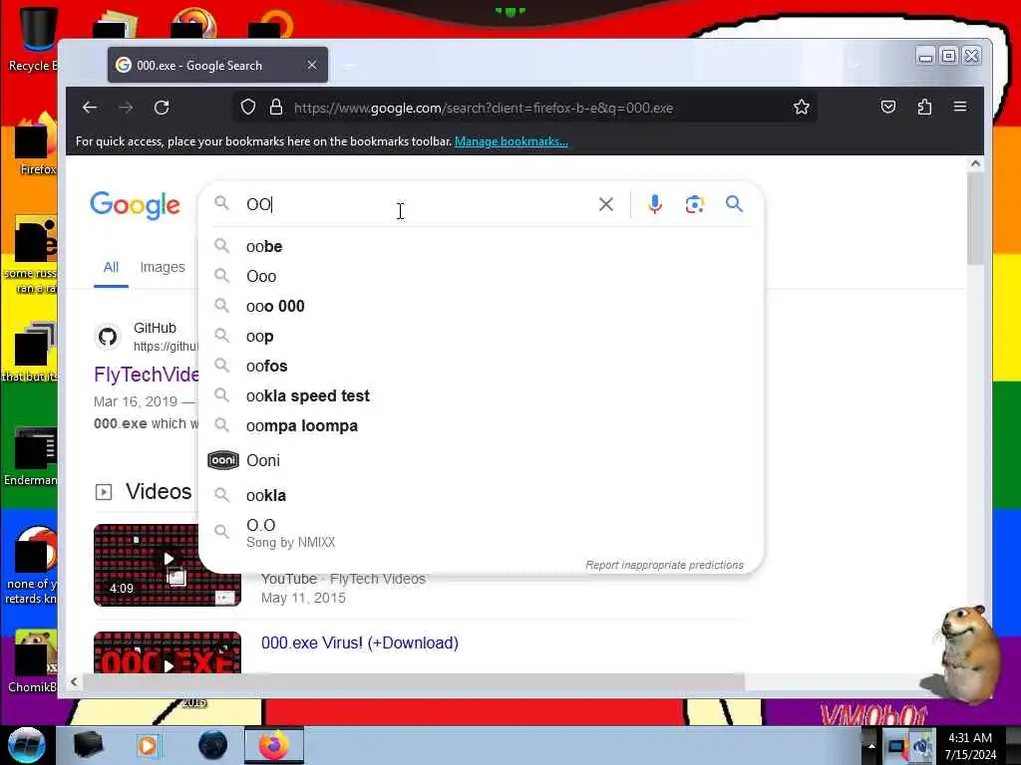Screen dimensions: 1021x765
Task: Launch Firefox from the taskbar
Action: (274, 745)
